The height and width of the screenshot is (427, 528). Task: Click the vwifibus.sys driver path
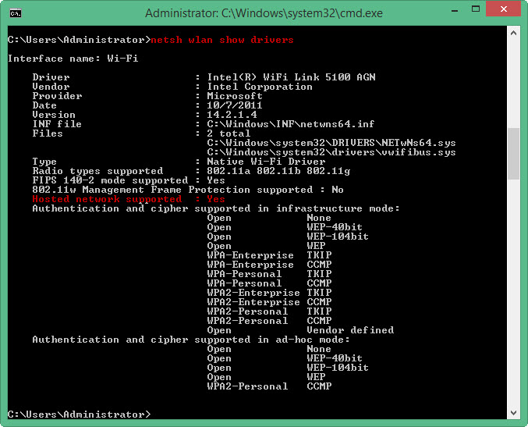click(331, 152)
